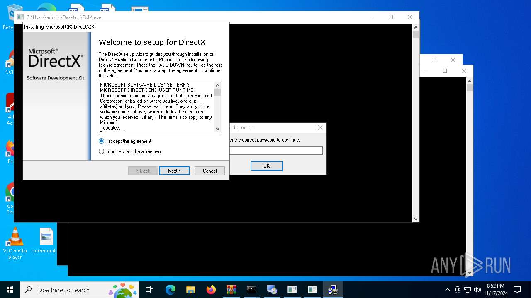Click the 'Software Development Kit' label
This screenshot has width=531, height=298.
point(56,78)
